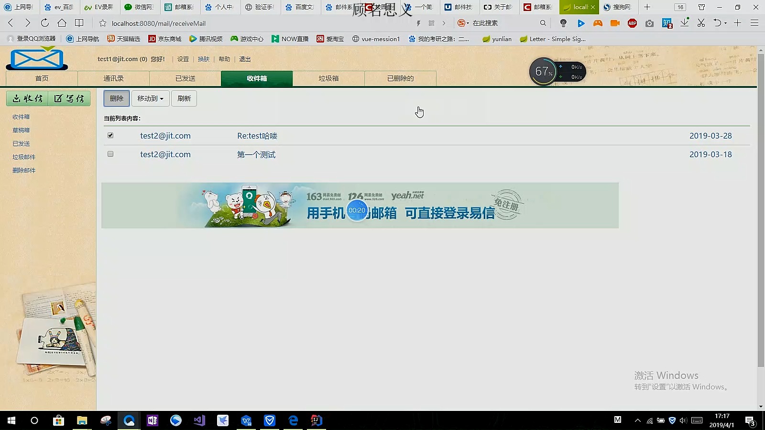Click the scissors clipping icon in toolbar

point(701,22)
